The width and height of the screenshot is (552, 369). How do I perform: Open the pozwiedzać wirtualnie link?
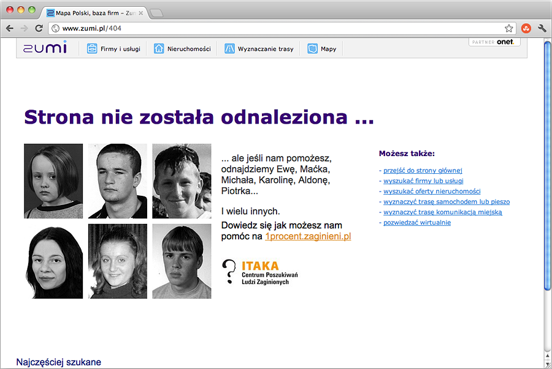pos(417,222)
